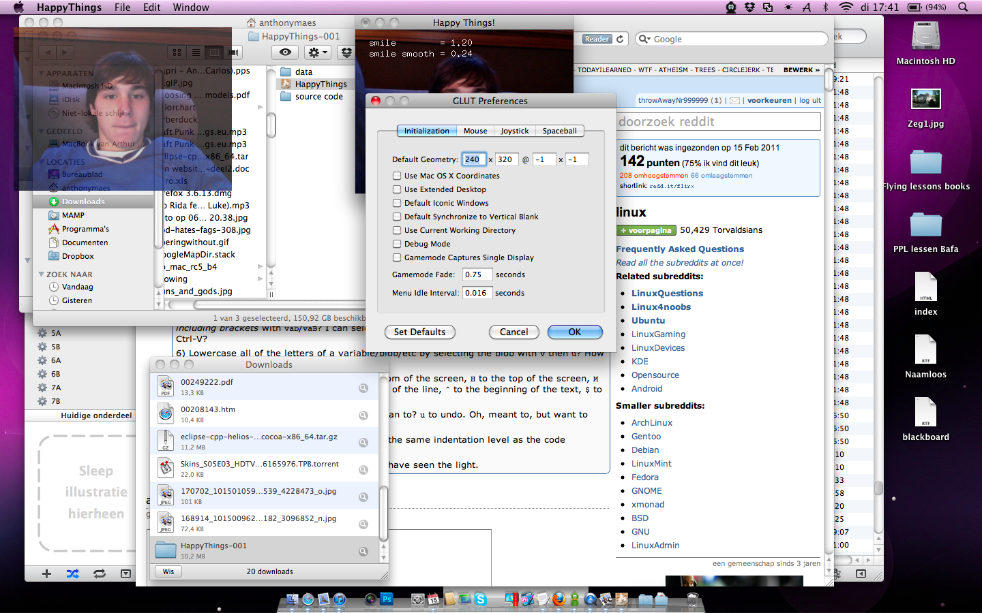This screenshot has width=982, height=613.
Task: Reveal 00249222.pdf using its magnifier icon
Action: click(363, 388)
